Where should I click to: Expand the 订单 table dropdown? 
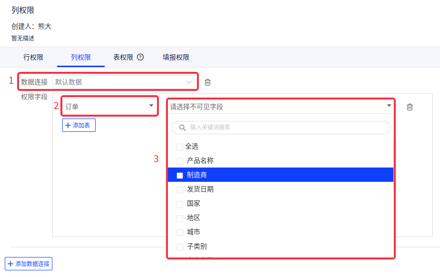tap(109, 106)
